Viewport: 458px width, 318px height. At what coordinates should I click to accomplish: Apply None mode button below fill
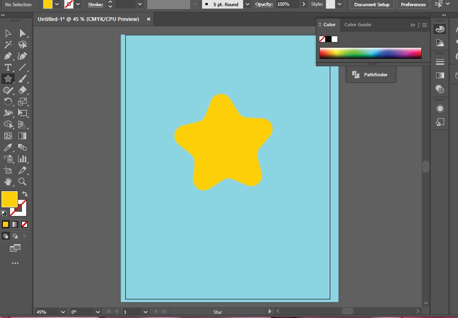pyautogui.click(x=24, y=224)
